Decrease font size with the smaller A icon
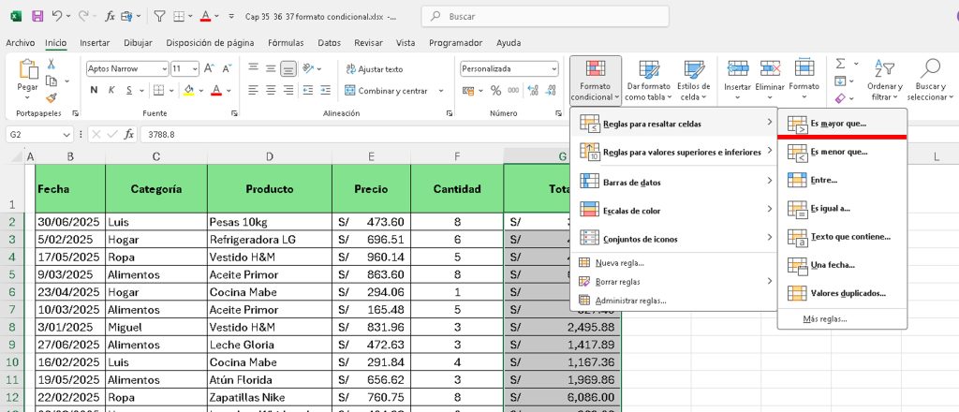The height and width of the screenshot is (412, 959). pyautogui.click(x=227, y=68)
